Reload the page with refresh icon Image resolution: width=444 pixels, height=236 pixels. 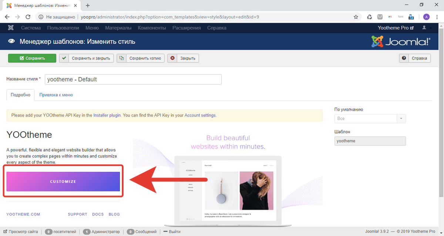28,17
